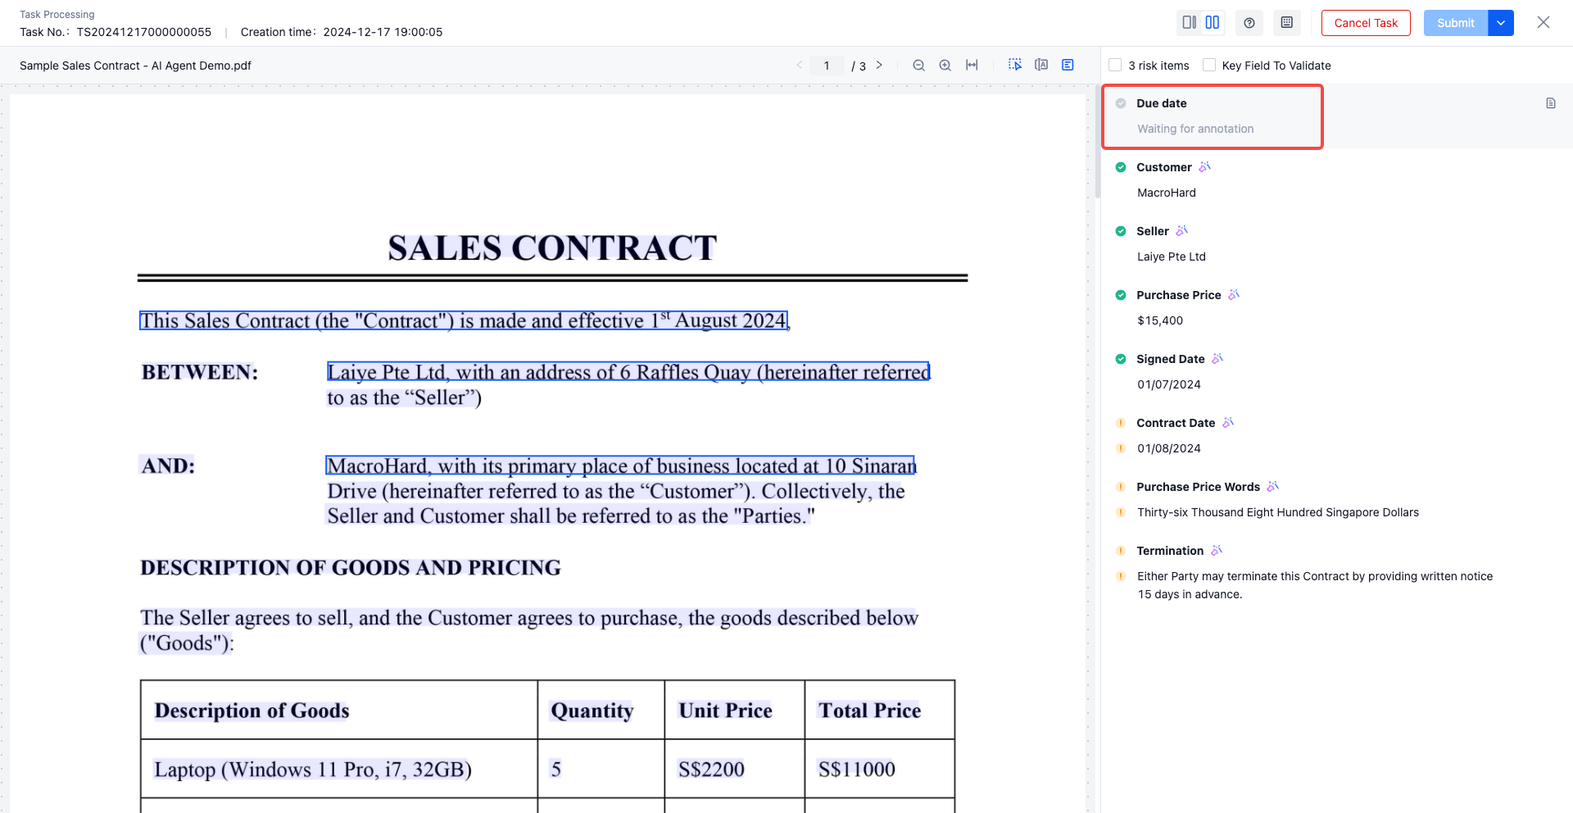
Task: Select the Purchase Price Words field label
Action: [x=1198, y=487]
